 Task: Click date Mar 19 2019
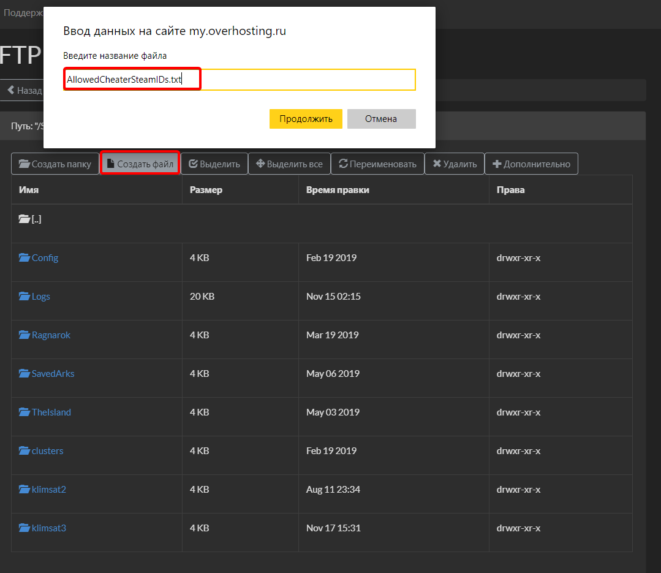[x=332, y=335]
